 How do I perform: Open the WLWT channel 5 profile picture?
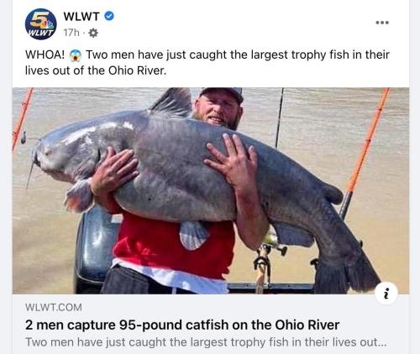[41, 24]
